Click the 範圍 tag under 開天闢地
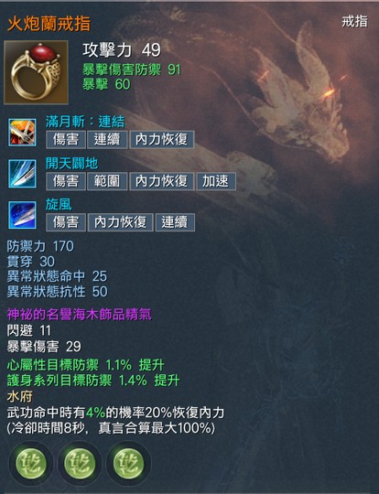The image size is (379, 494). pyautogui.click(x=107, y=181)
